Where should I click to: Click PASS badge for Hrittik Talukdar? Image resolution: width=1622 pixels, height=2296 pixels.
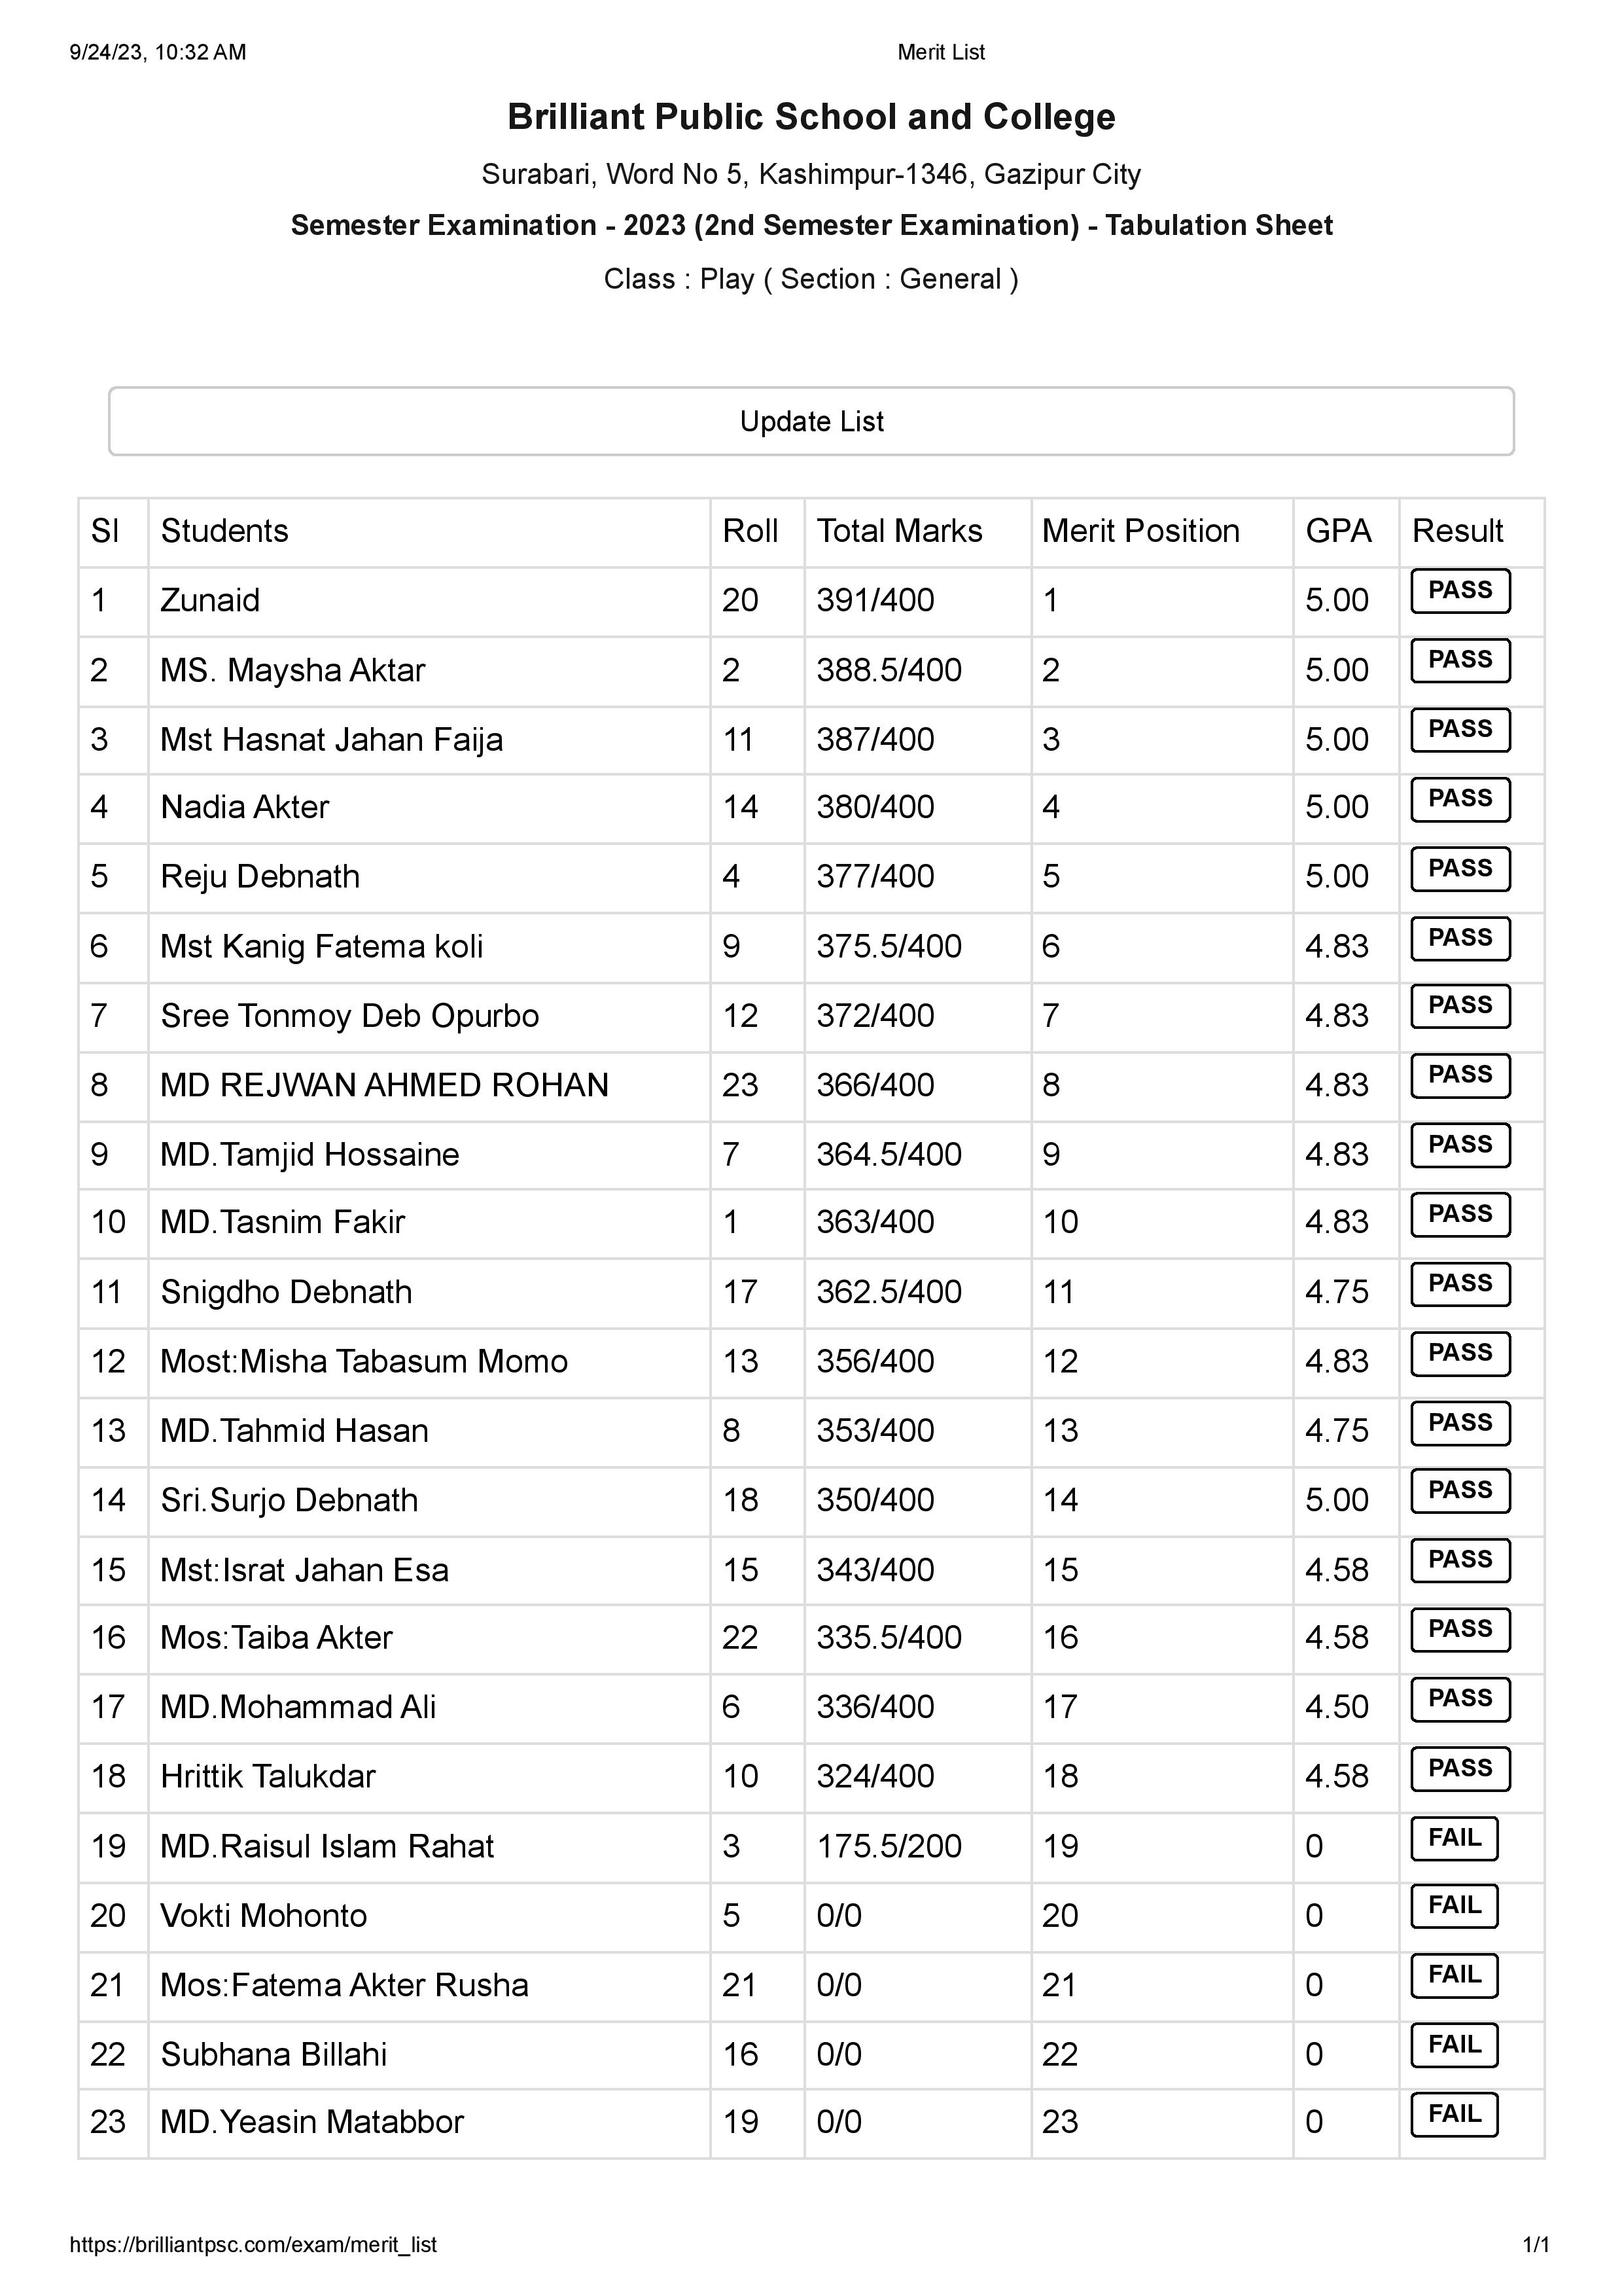[1459, 1768]
